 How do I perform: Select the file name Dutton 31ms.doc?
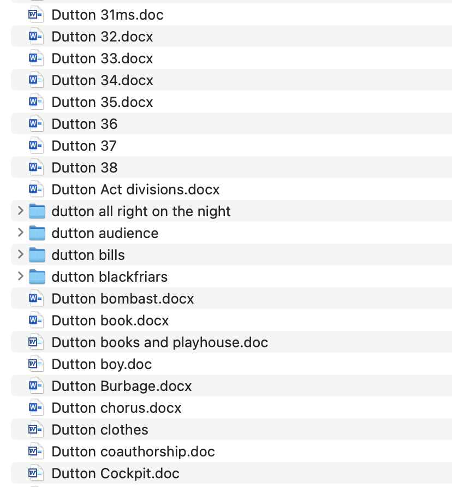click(x=108, y=15)
